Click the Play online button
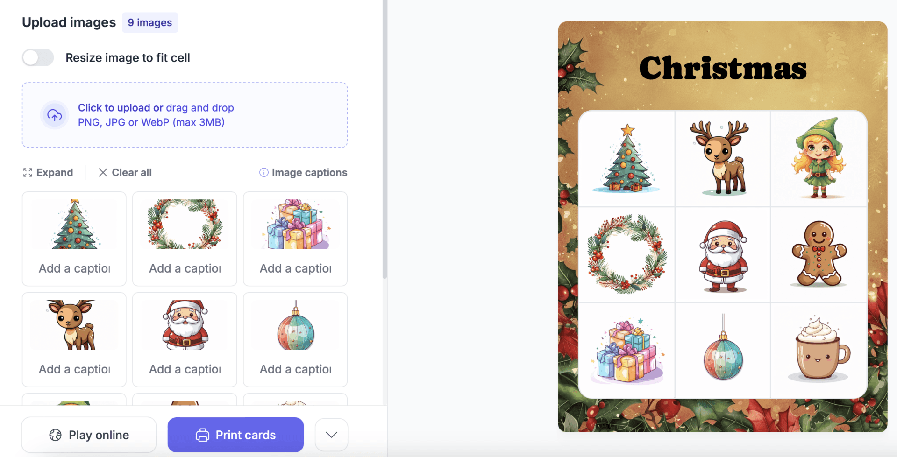Image resolution: width=897 pixels, height=457 pixels. coord(89,435)
